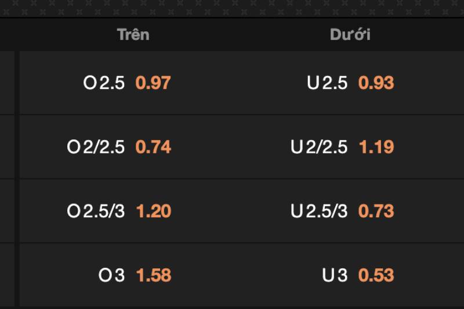Screen dimensions: 464x309
Task: Select the 1.20 odds on O 2.5/3
Action: click(x=154, y=211)
